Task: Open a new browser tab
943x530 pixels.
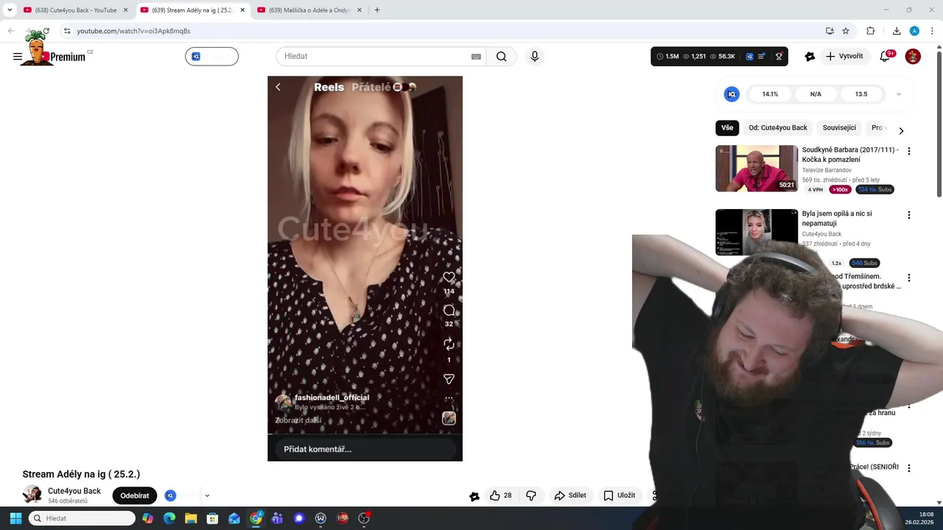Action: (x=377, y=10)
